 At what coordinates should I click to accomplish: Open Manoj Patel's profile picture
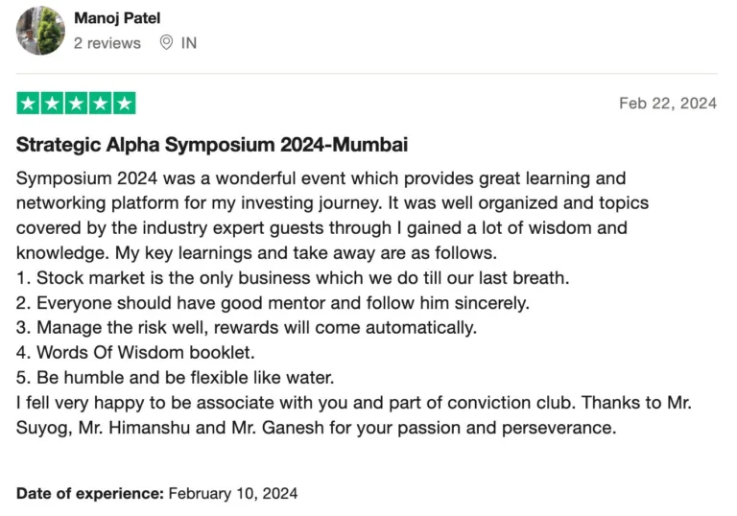(x=40, y=31)
